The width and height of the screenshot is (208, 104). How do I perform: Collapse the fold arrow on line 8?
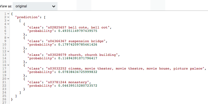[x=8, y=38]
